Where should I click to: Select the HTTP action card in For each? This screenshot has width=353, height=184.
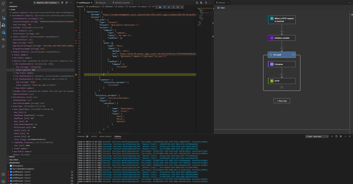point(282,81)
